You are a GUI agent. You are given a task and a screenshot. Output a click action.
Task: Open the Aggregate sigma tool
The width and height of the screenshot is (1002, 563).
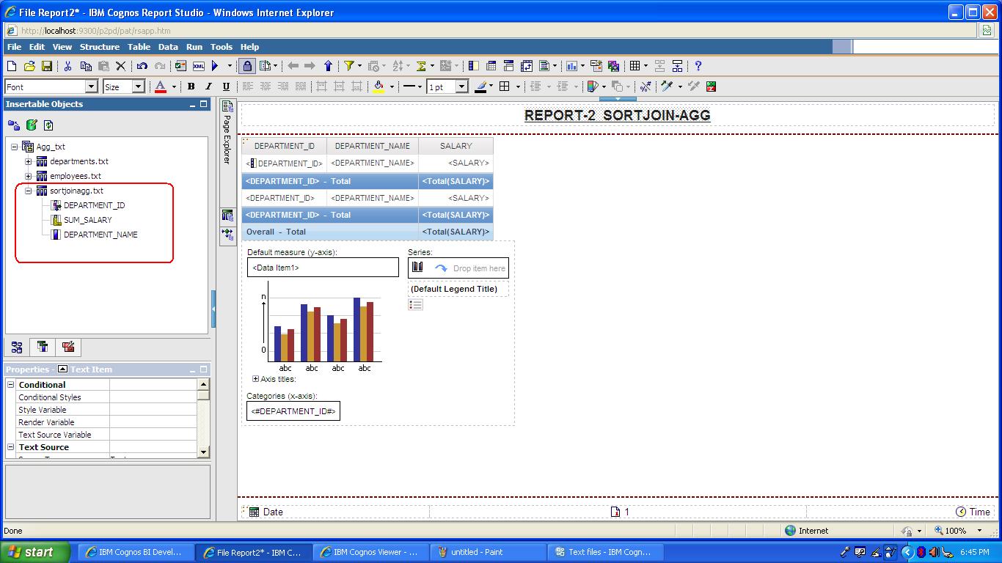(421, 66)
